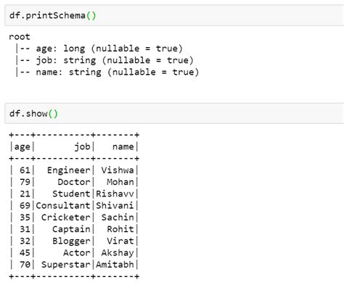Click the 'Captain' job cell

tap(71, 229)
